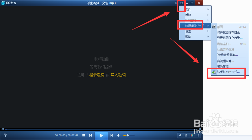This screenshot has height=140, width=252.
Task: Click the 搜索歌词 link
Action: point(97,75)
